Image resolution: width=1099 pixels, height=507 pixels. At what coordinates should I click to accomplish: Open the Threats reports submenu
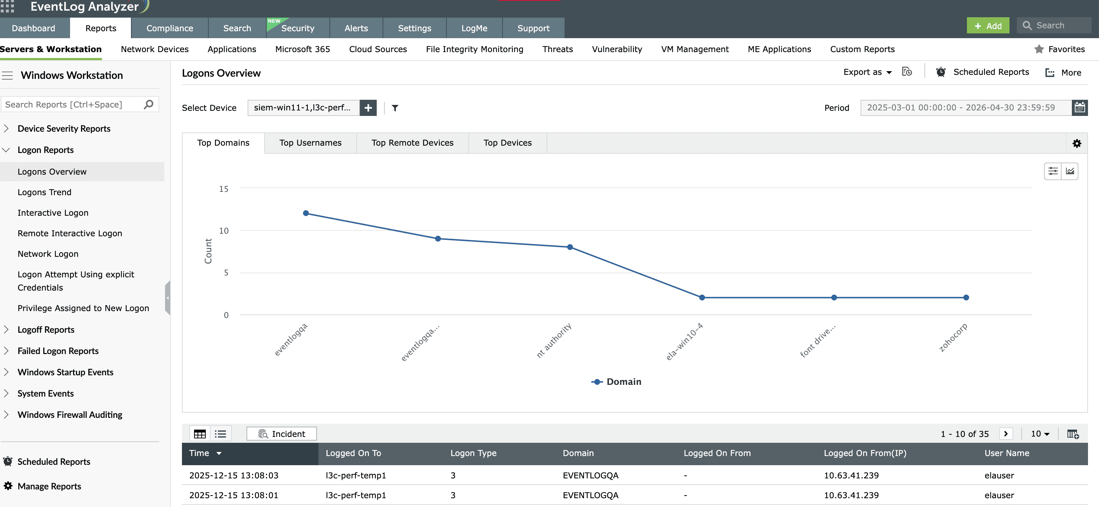tap(557, 49)
